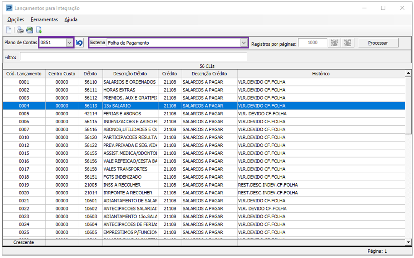Click the Descrição Débito column header

click(x=130, y=74)
